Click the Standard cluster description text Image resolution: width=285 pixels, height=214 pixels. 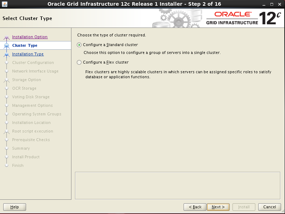coord(152,53)
